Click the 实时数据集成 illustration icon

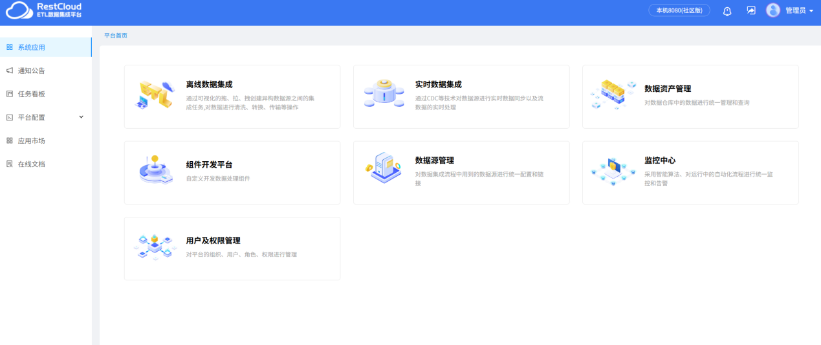click(384, 95)
